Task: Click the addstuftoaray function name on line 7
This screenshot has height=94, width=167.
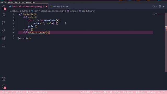Action: point(37,32)
